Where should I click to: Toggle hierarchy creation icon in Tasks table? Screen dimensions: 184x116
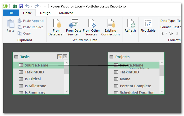point(60,57)
